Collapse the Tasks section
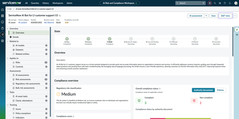The width and height of the screenshot is (239, 119). point(8,92)
